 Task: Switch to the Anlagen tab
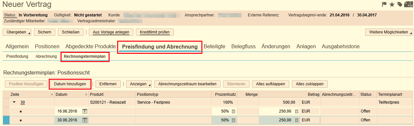[x=306, y=47]
